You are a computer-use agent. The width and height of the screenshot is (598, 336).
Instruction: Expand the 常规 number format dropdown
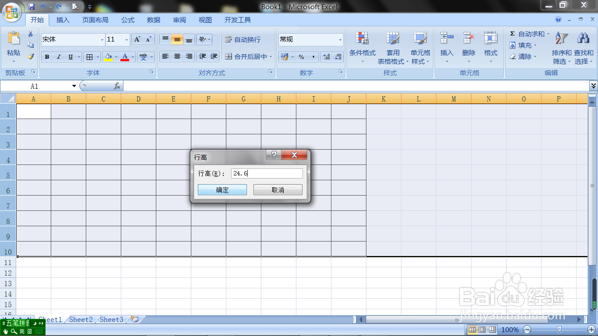340,40
